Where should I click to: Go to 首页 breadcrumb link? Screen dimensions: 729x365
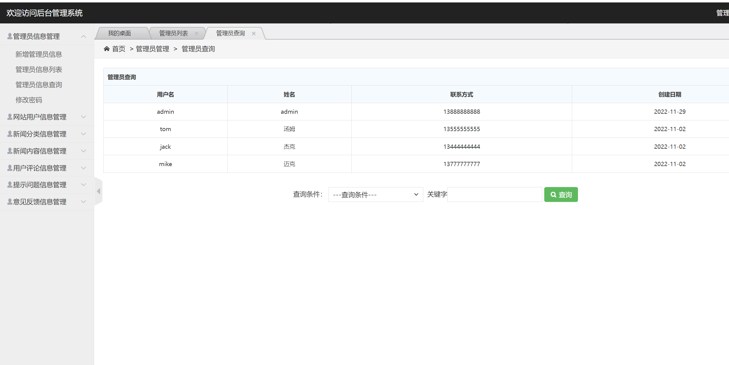[x=119, y=49]
